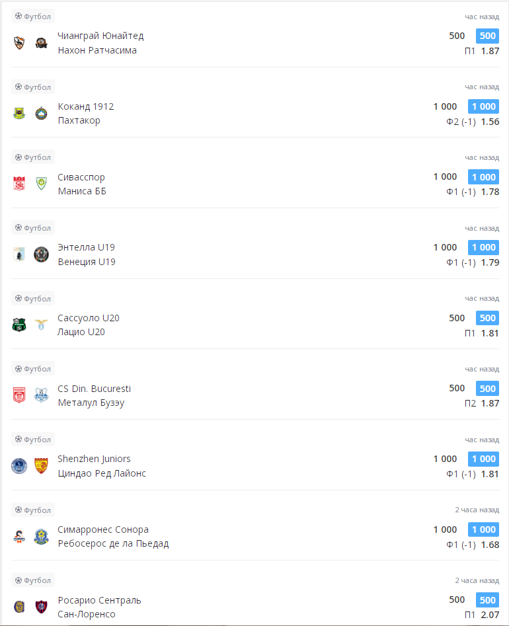The image size is (509, 626).
Task: Click the Сан-Лоренсо club crest
Action: (x=42, y=607)
